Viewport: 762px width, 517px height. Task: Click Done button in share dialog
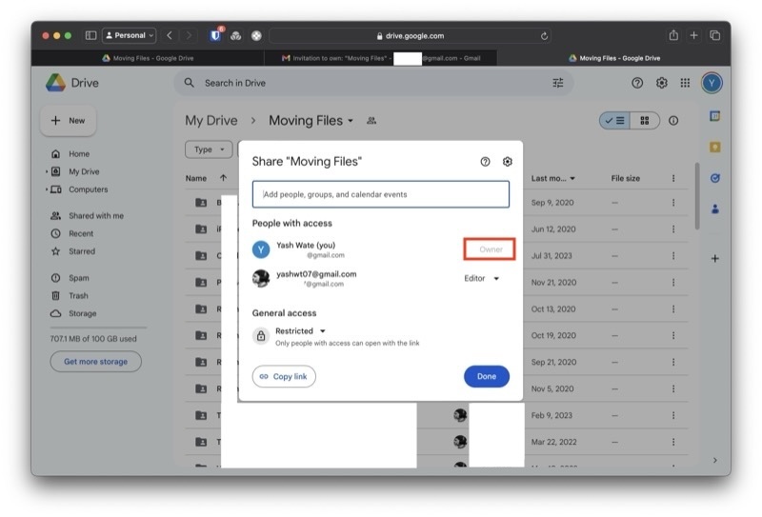pos(487,377)
